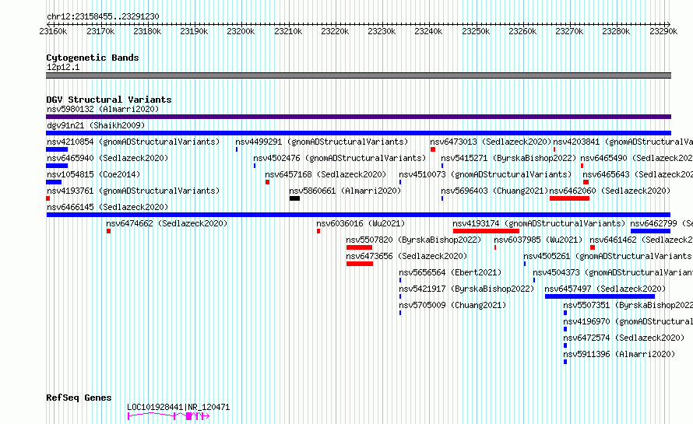Open the dgv91n21 (Shaikh2009) variant label
Screen dimensions: 693x424
pyautogui.click(x=96, y=125)
